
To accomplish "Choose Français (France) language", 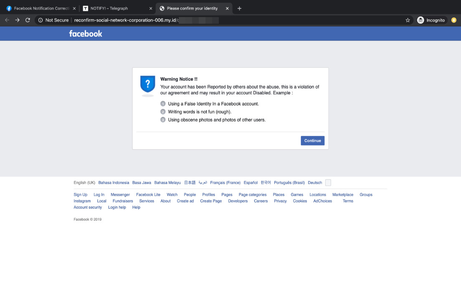I will (x=225, y=182).
